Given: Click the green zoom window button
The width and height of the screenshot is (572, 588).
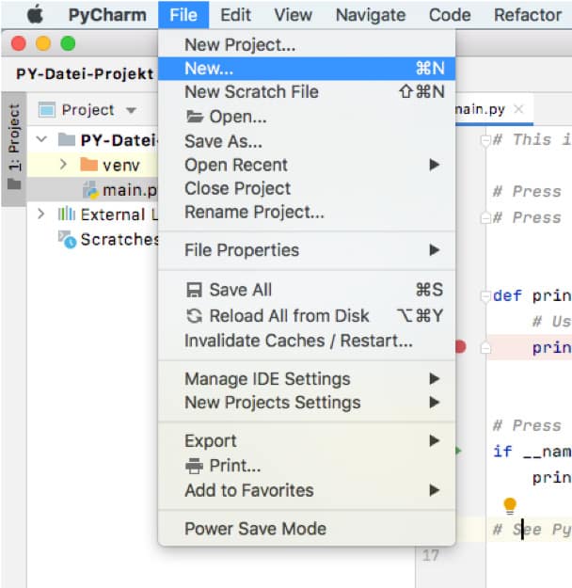Looking at the screenshot, I should coord(68,43).
